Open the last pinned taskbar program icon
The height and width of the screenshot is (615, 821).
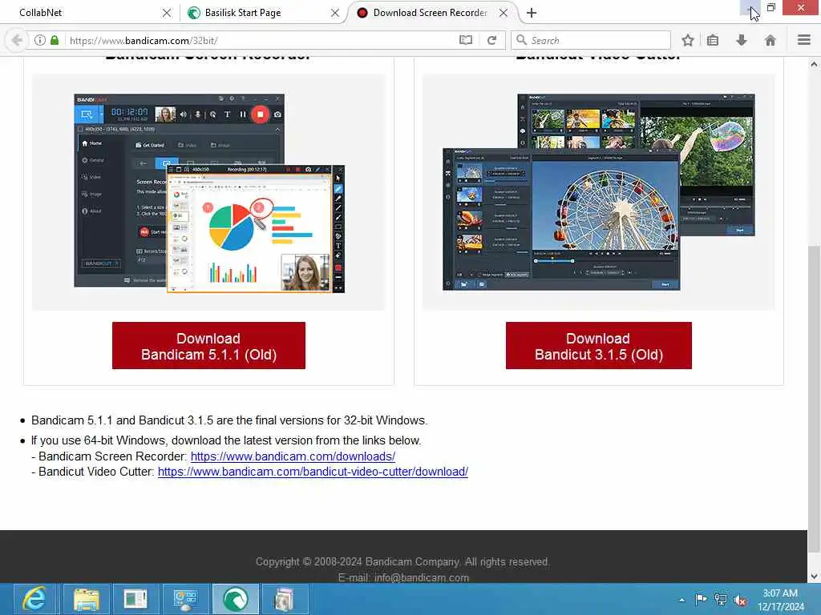click(x=285, y=599)
